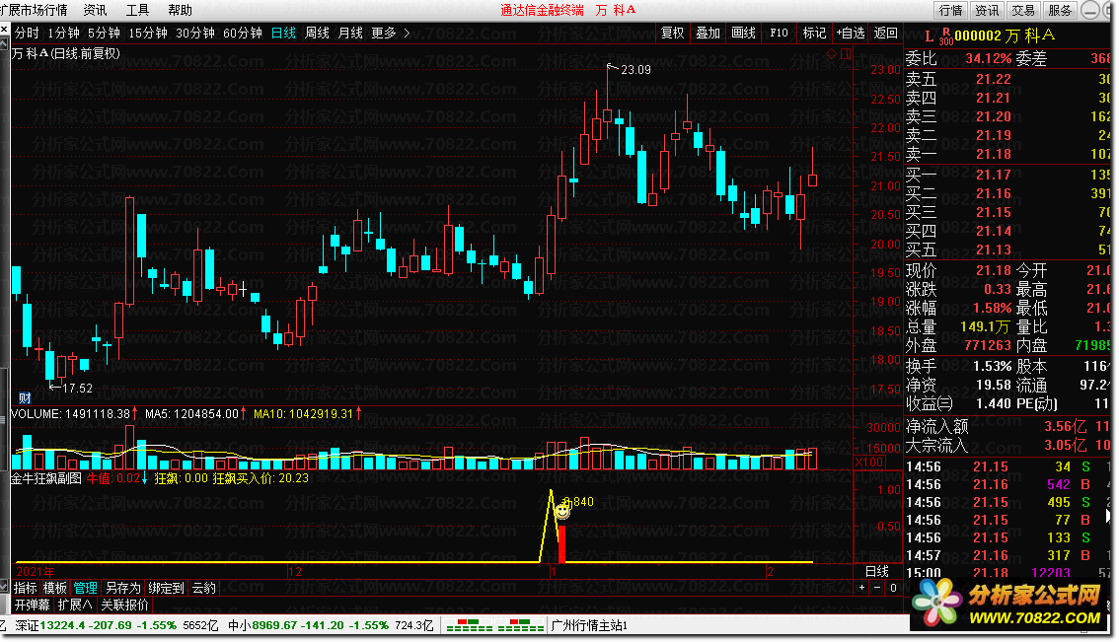Click the 另存为 save-as button
Image resolution: width=1119 pixels, height=642 pixels.
pyautogui.click(x=122, y=588)
